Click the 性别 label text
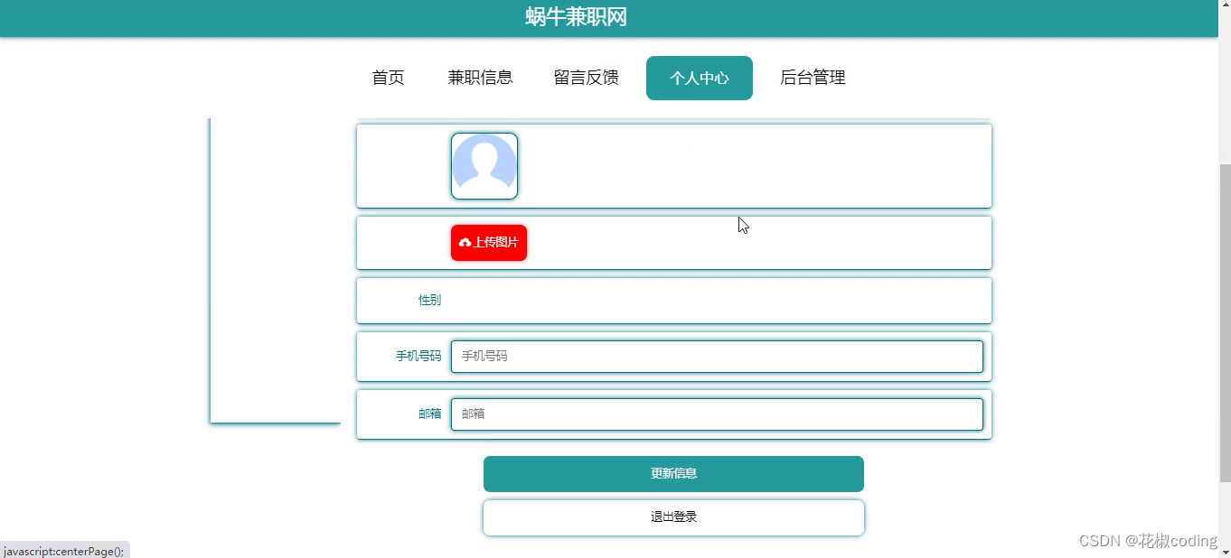Image resolution: width=1231 pixels, height=558 pixels. pyautogui.click(x=429, y=300)
